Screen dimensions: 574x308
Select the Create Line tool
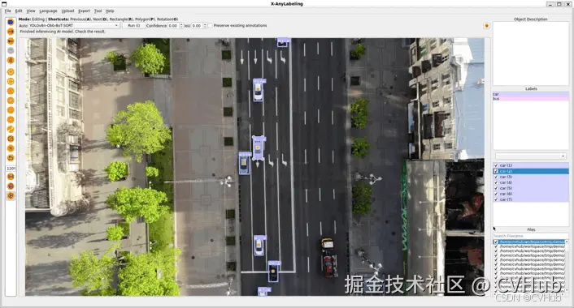pos(11,110)
